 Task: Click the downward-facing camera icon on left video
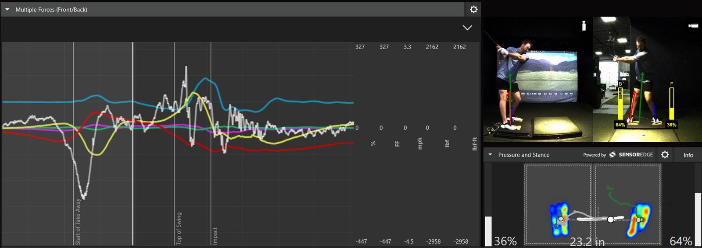(584, 25)
